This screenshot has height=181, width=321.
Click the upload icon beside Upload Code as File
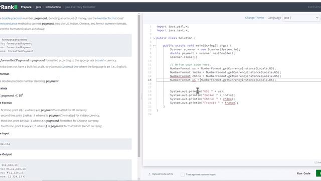click(x=149, y=174)
